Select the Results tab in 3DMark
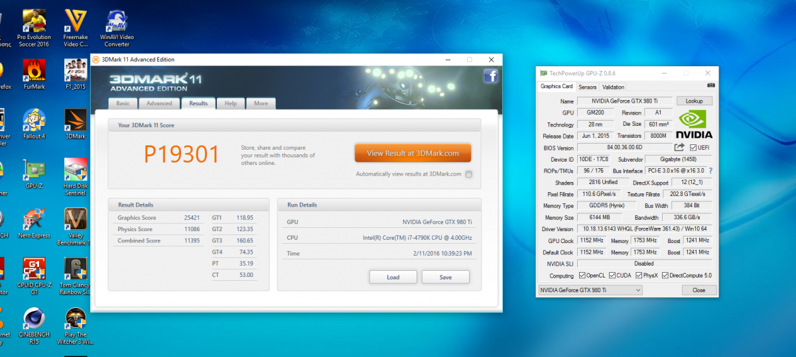The width and height of the screenshot is (796, 357). (x=198, y=103)
